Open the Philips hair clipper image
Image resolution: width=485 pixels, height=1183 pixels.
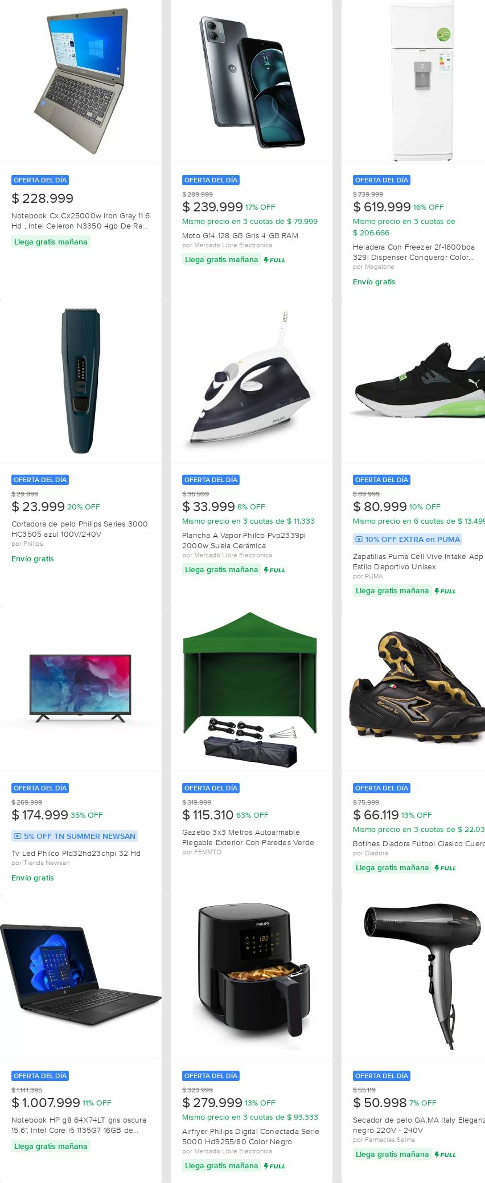point(81,381)
